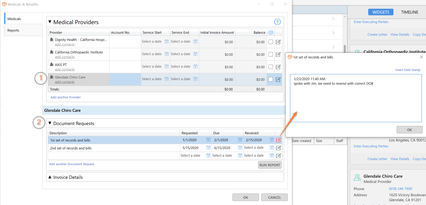The height and width of the screenshot is (205, 426).
Task: Open Service Start calendar for Dignity Health
Action: tap(166, 41)
